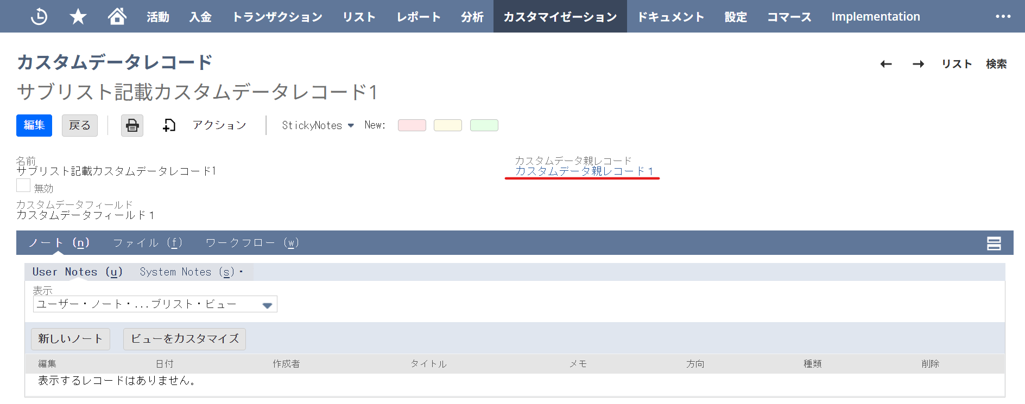
Task: Click the タイトル column header
Action: point(428,364)
